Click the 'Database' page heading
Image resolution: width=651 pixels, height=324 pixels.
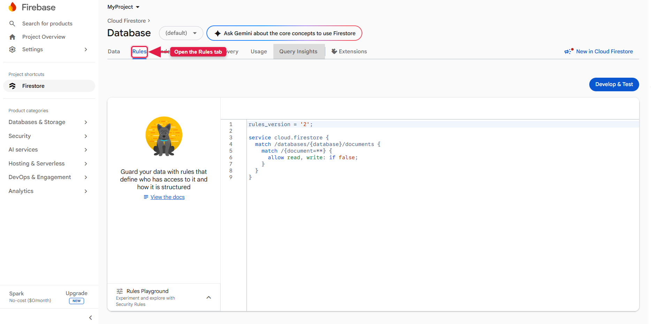point(129,33)
